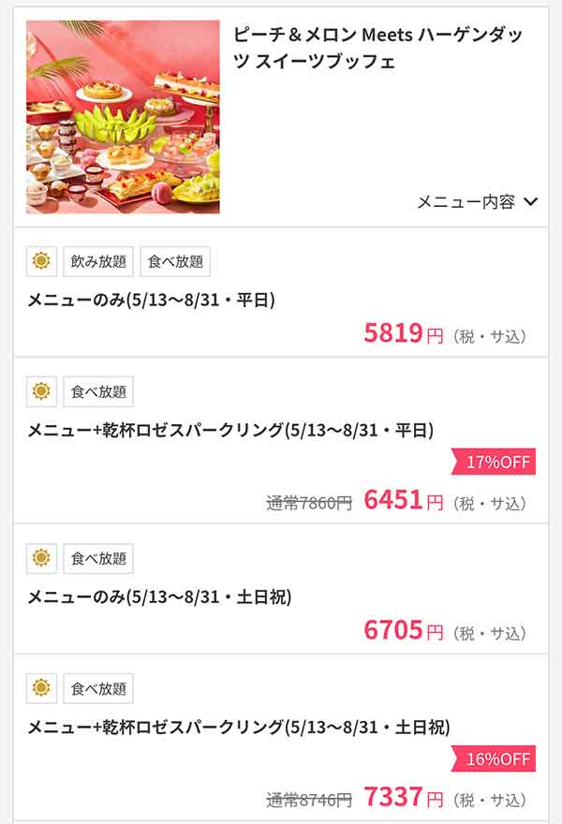Select the weekday 乾杯ロゼスパークリング plan title
Image resolution: width=562 pixels, height=824 pixels.
230,431
